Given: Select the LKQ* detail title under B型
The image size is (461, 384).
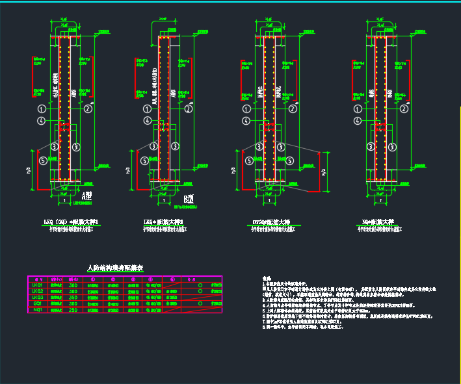Looking at the screenshot, I should tap(163, 222).
